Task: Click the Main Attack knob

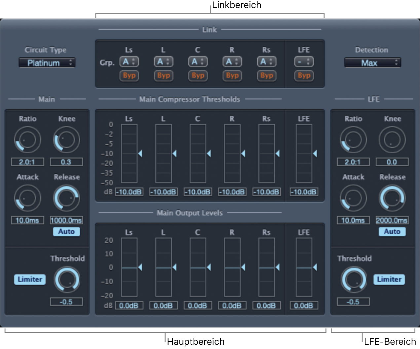Action: coord(27,198)
